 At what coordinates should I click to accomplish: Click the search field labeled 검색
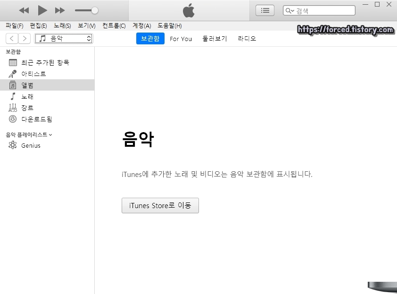click(319, 11)
